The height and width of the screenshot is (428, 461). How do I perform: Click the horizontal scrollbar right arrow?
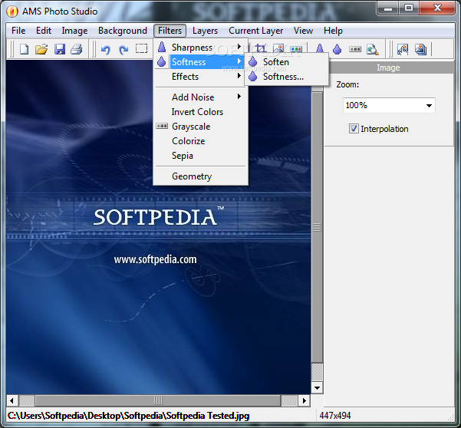tap(305, 400)
